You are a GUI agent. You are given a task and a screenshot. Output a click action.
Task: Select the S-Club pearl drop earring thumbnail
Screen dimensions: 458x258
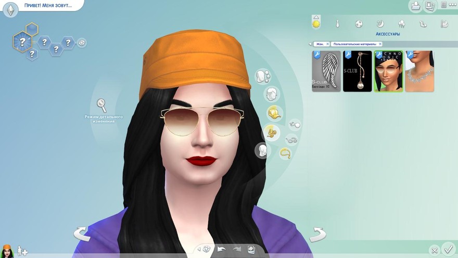point(357,71)
